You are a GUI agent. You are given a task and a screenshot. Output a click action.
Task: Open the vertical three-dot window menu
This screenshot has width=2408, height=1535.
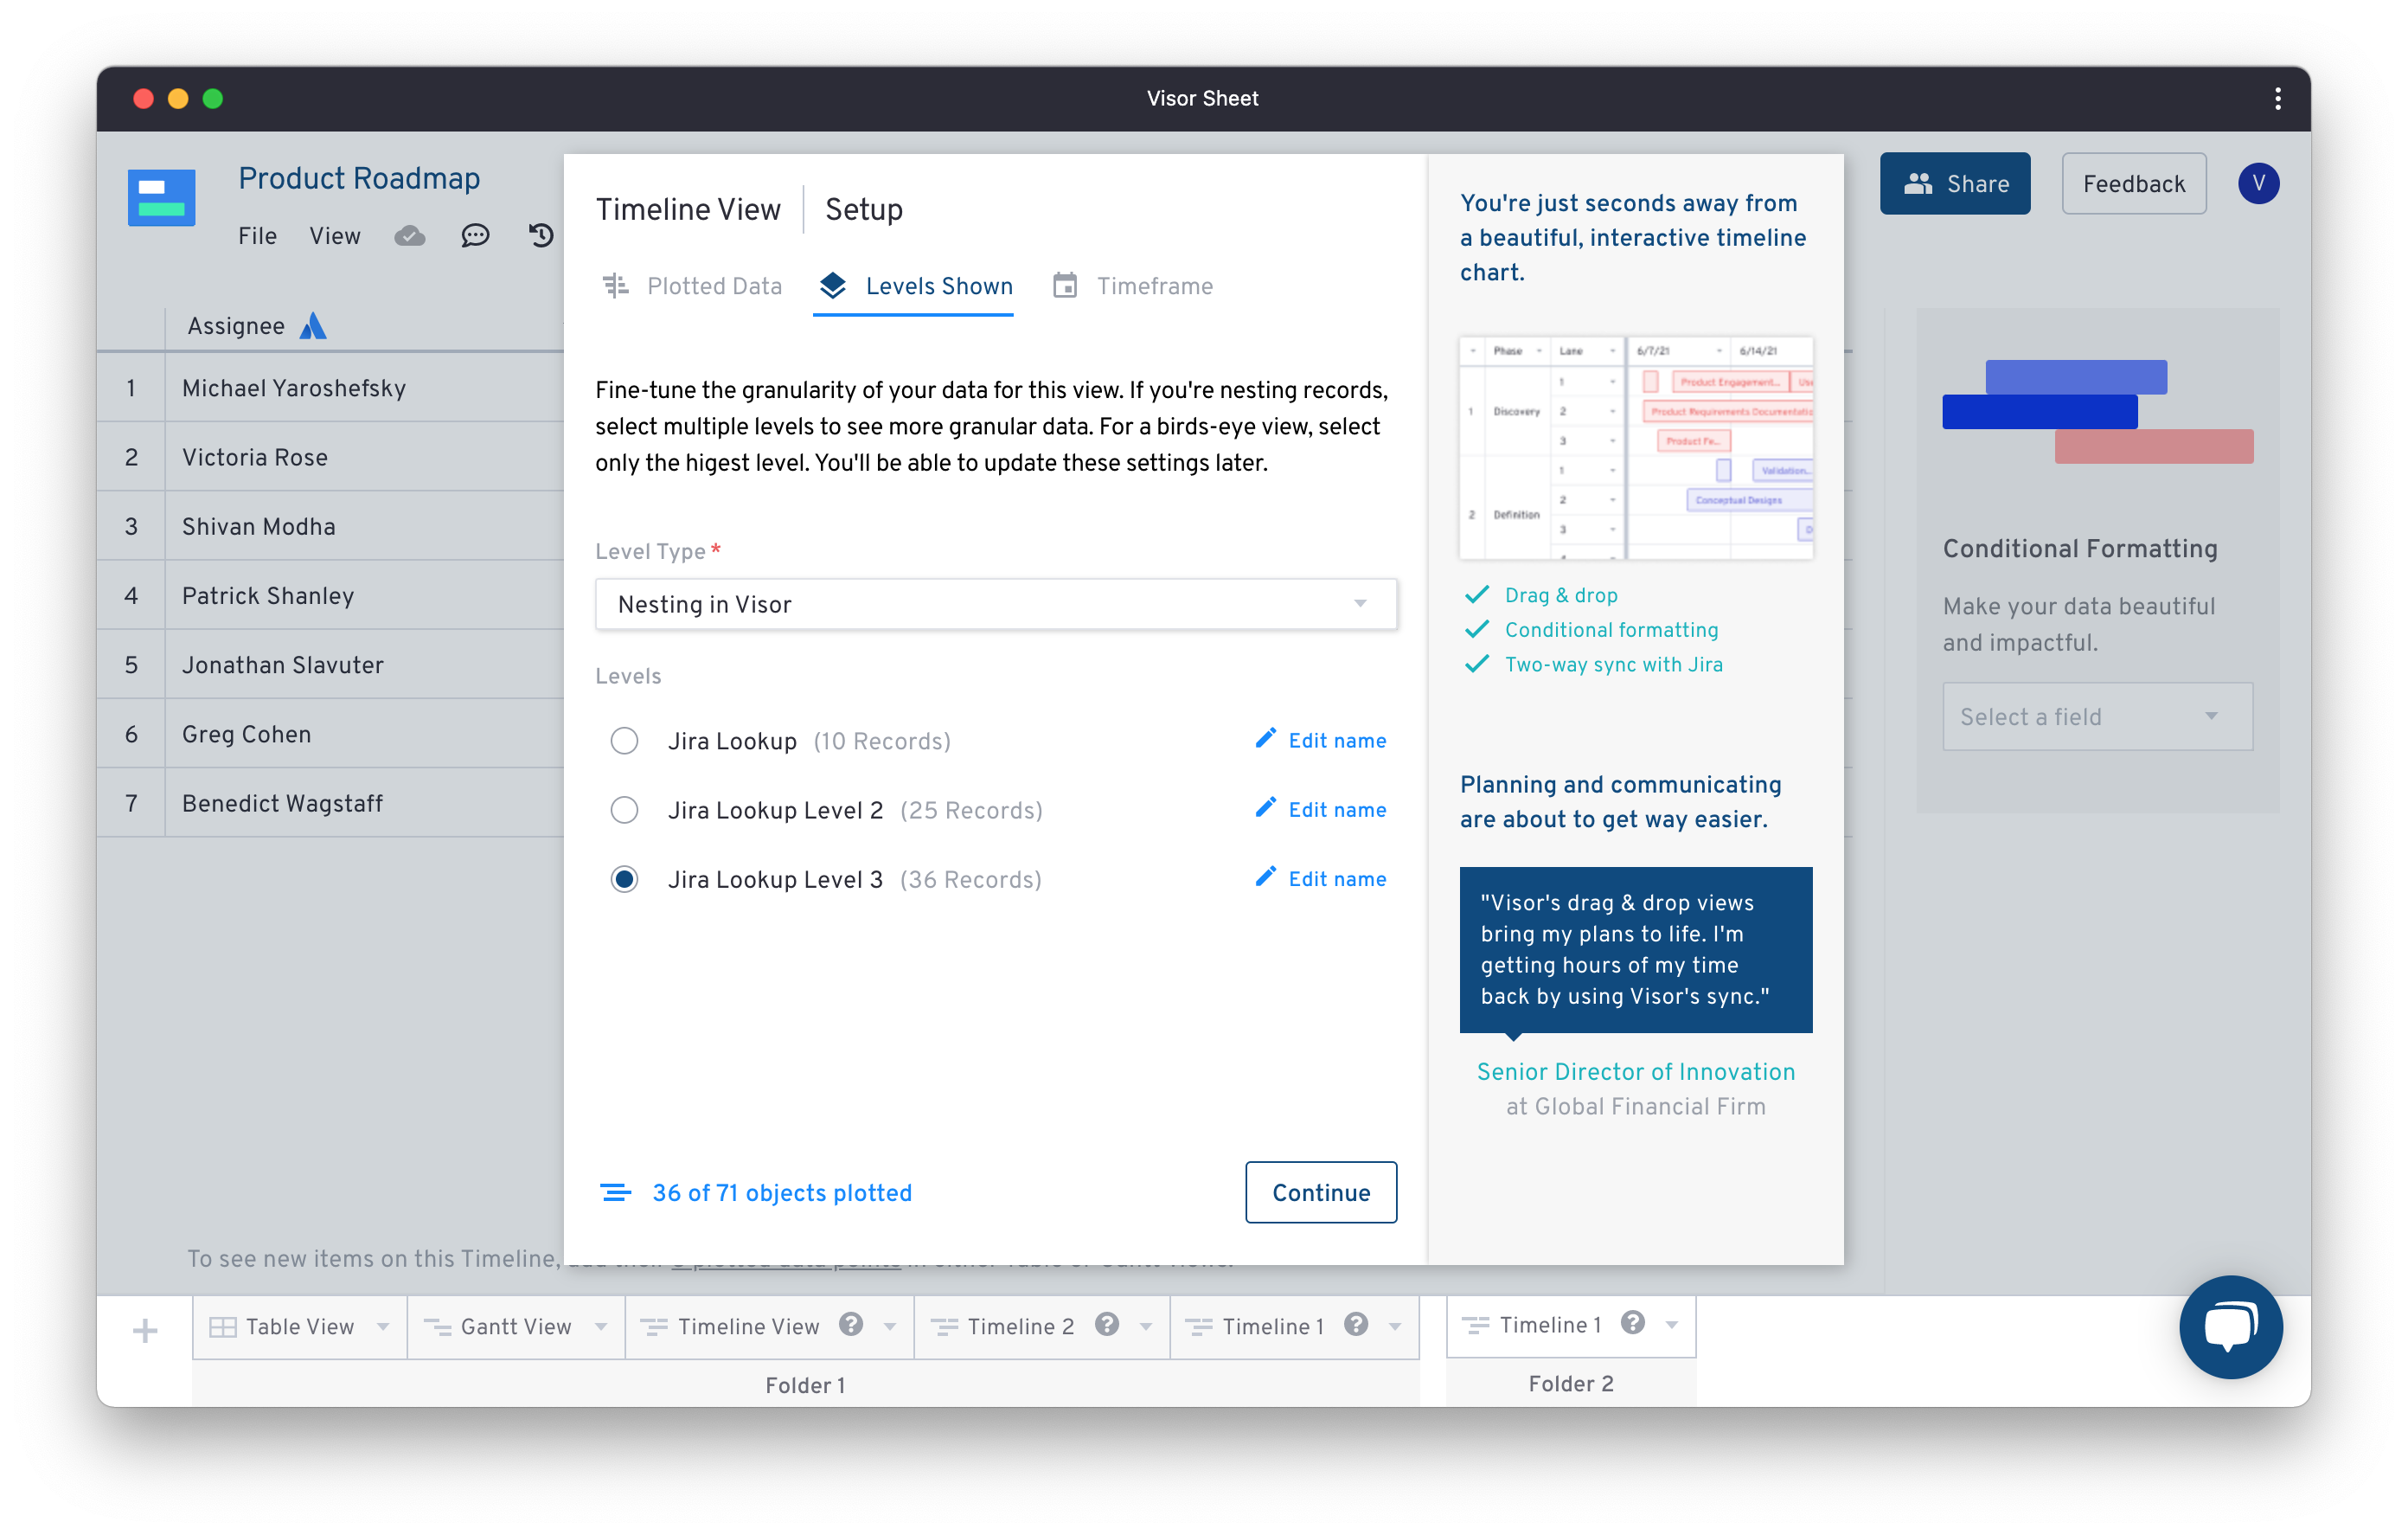(x=2278, y=98)
